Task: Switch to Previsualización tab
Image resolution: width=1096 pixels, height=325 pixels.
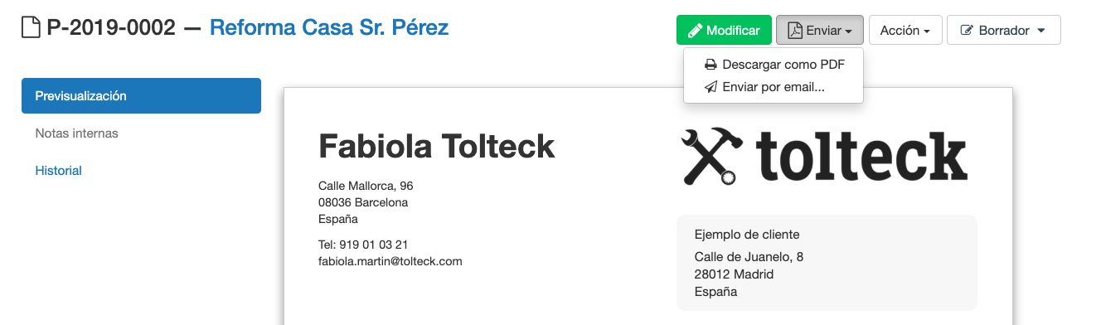Action: tap(141, 95)
